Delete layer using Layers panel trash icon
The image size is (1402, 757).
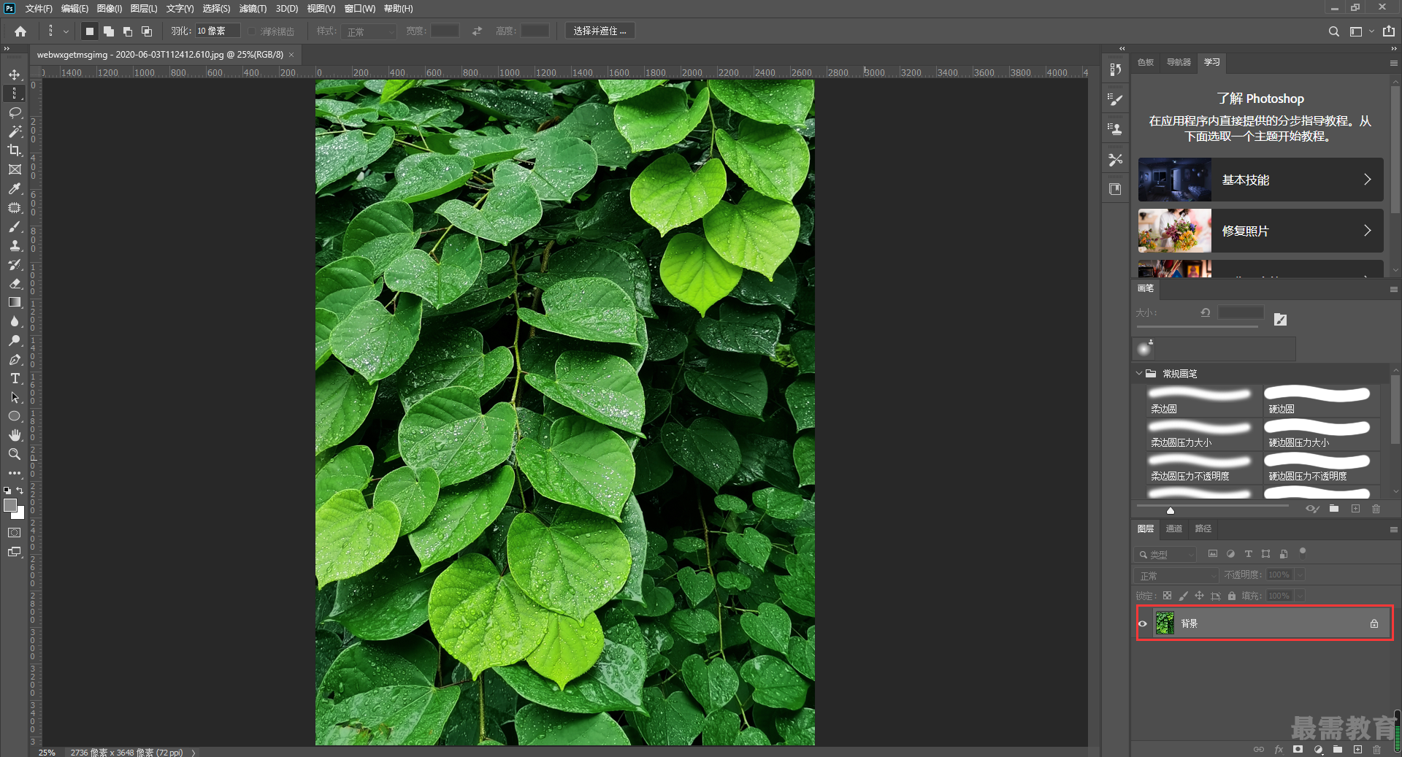tap(1376, 749)
